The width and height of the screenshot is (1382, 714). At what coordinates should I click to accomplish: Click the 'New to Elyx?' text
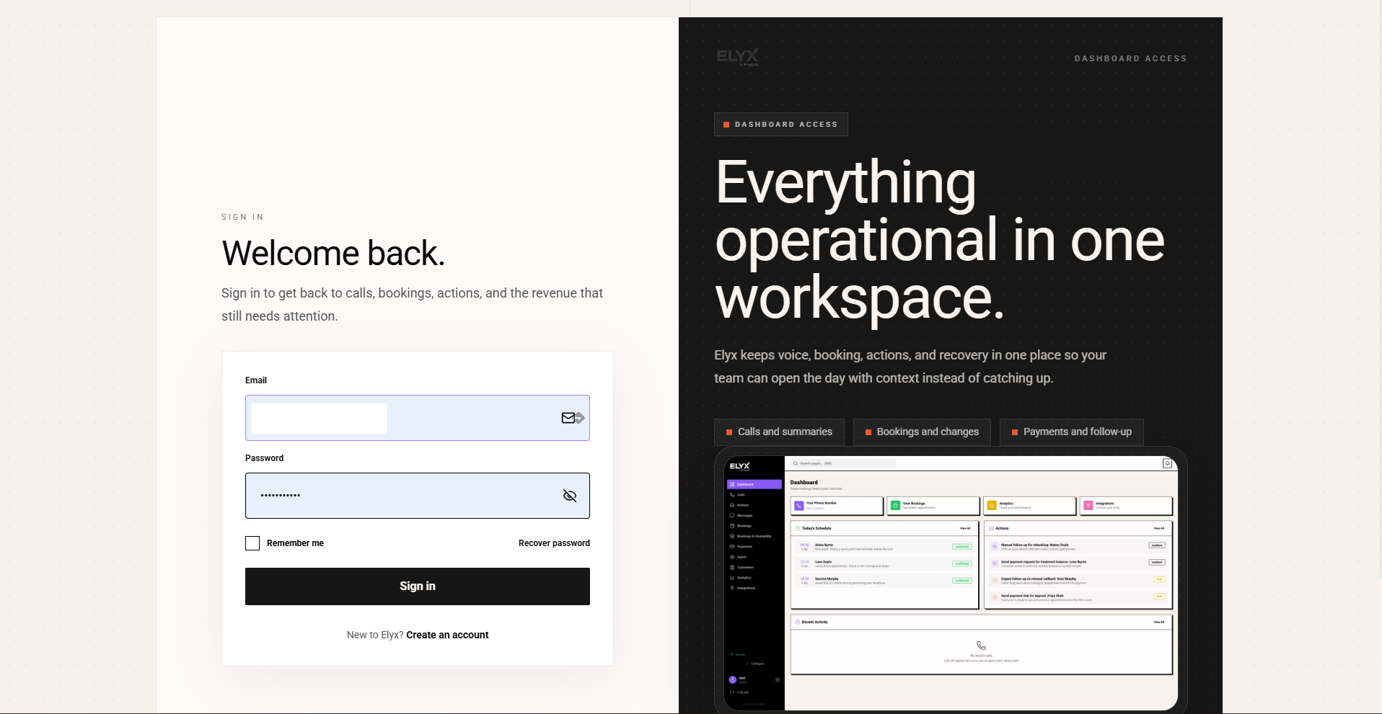375,635
